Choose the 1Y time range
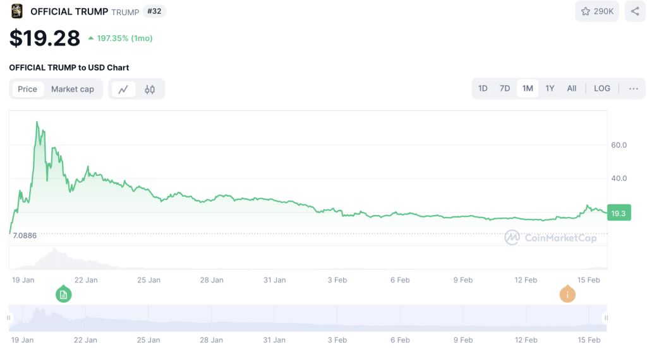647x350 pixels. pos(550,88)
